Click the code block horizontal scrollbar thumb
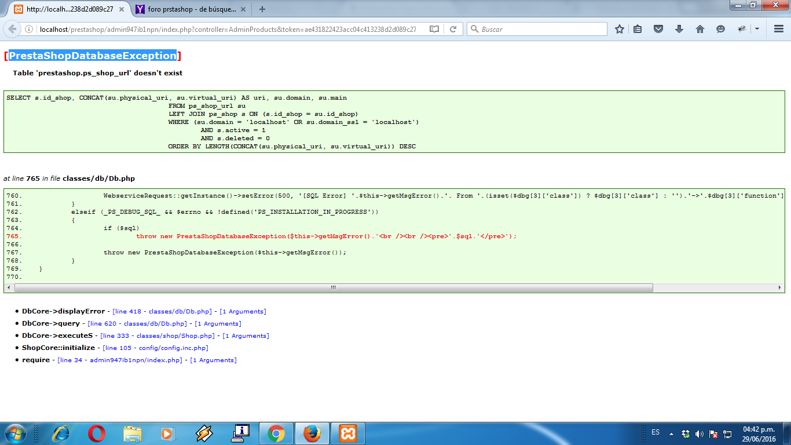The width and height of the screenshot is (791, 445). click(x=333, y=288)
